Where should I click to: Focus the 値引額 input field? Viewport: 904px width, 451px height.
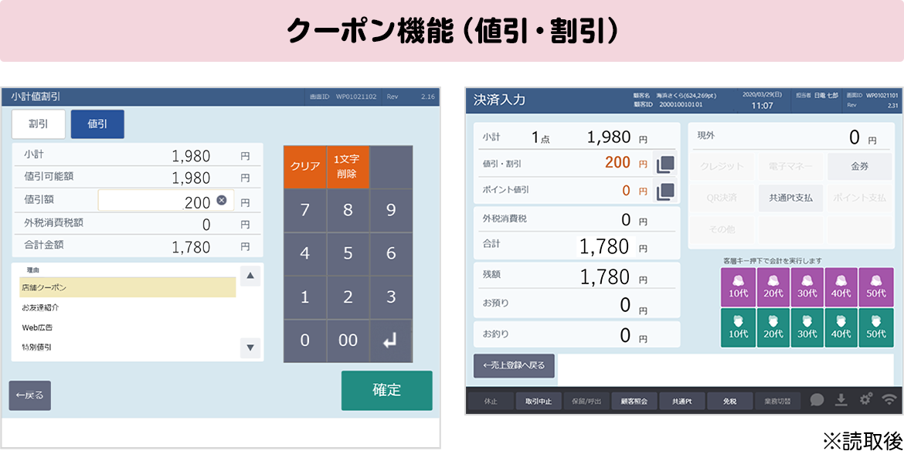[x=165, y=201]
